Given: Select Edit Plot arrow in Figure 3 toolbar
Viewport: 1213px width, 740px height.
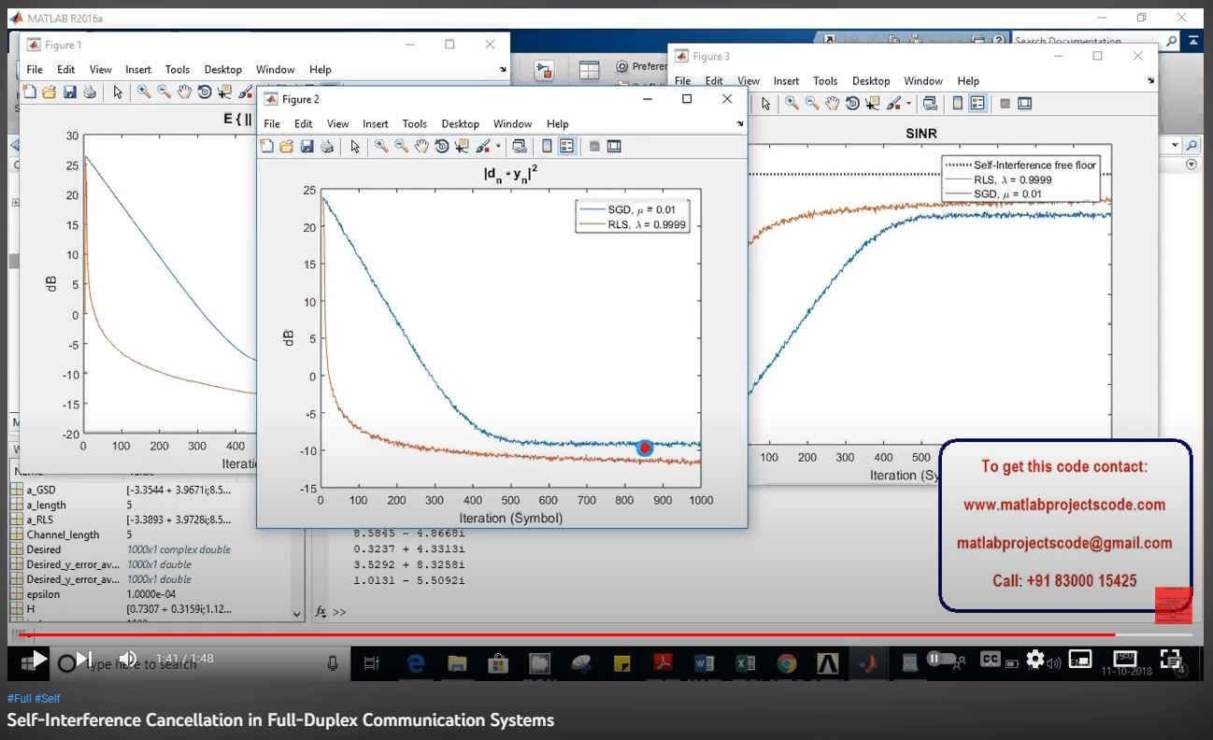Looking at the screenshot, I should click(x=765, y=104).
